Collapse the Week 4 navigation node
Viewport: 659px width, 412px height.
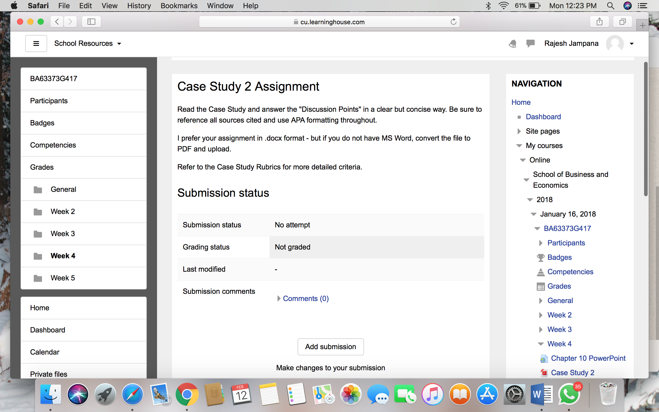541,344
